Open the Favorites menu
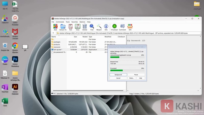This screenshot has width=204, height=115. [74, 22]
